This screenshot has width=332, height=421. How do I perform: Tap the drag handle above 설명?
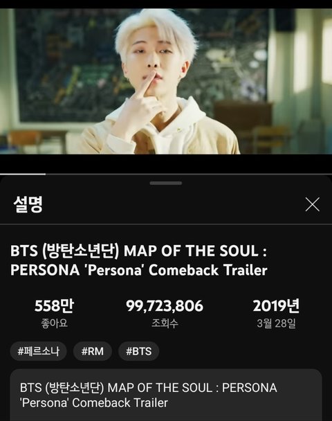(x=166, y=183)
